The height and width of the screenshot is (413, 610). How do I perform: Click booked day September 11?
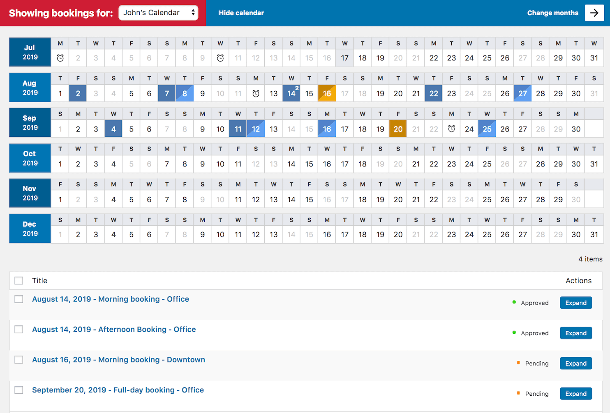click(238, 129)
